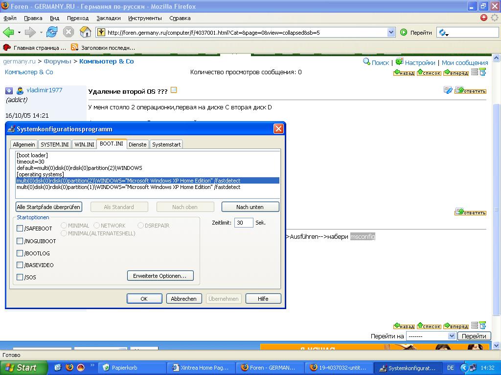Screen dimensions: 501x375
Task: Open Papierkorb from the taskbar
Action: pyautogui.click(x=132, y=368)
